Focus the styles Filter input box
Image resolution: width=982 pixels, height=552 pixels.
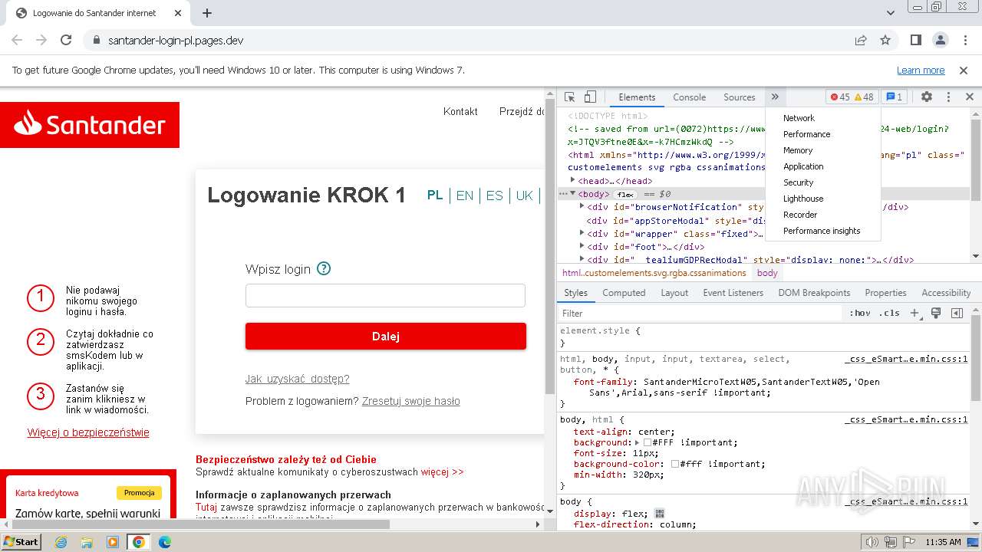tap(700, 313)
